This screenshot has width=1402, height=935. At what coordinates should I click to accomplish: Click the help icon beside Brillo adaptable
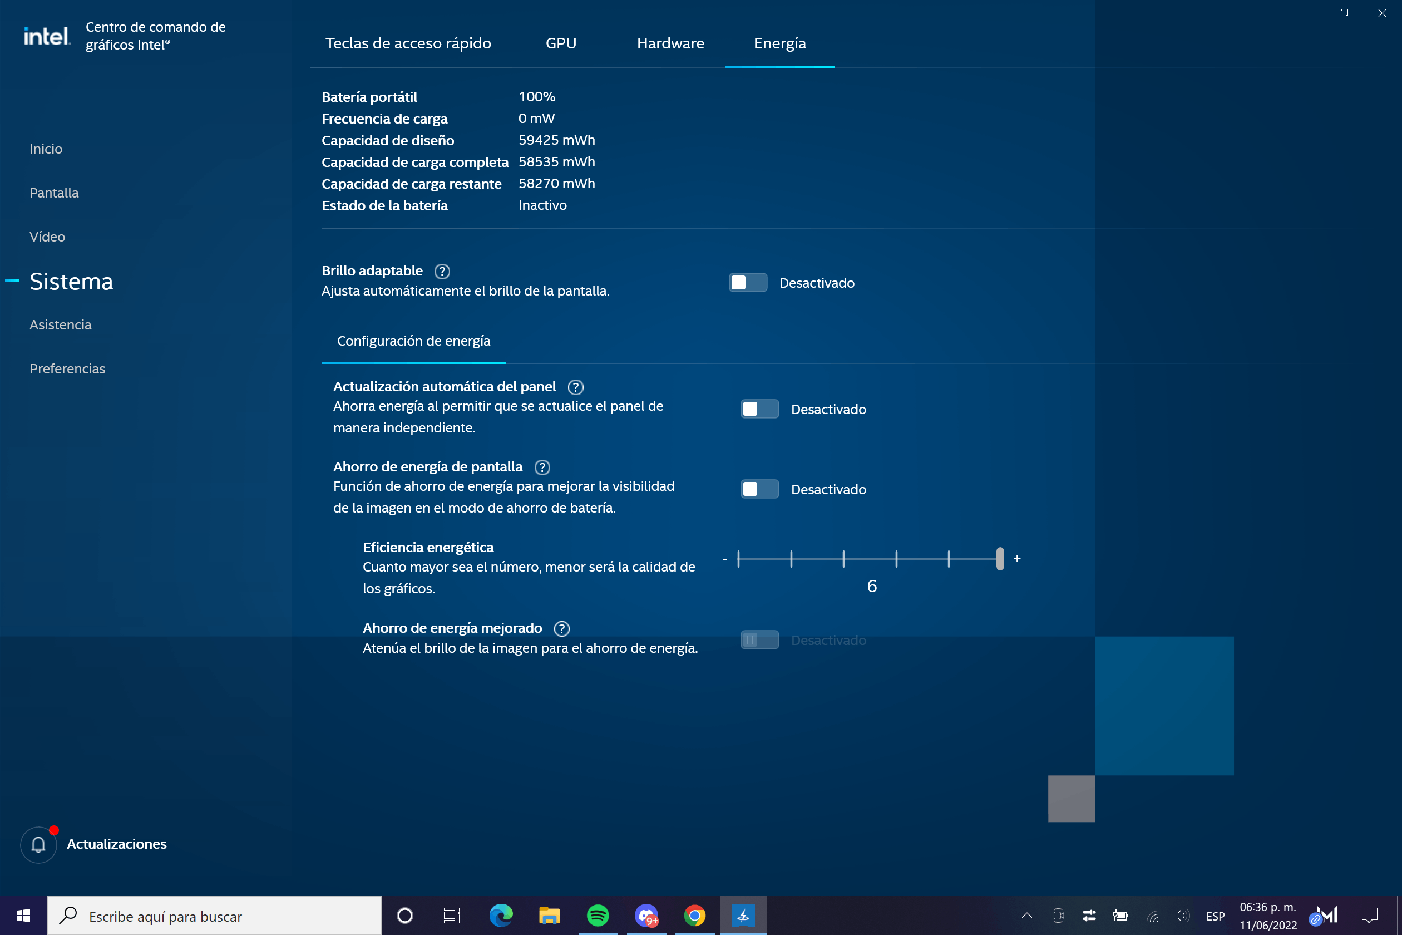(442, 272)
